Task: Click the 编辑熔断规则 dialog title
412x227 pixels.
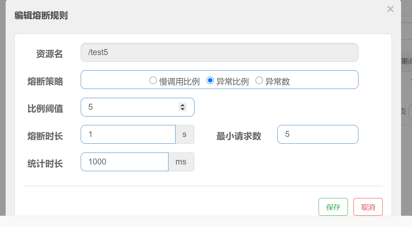Action: (41, 16)
